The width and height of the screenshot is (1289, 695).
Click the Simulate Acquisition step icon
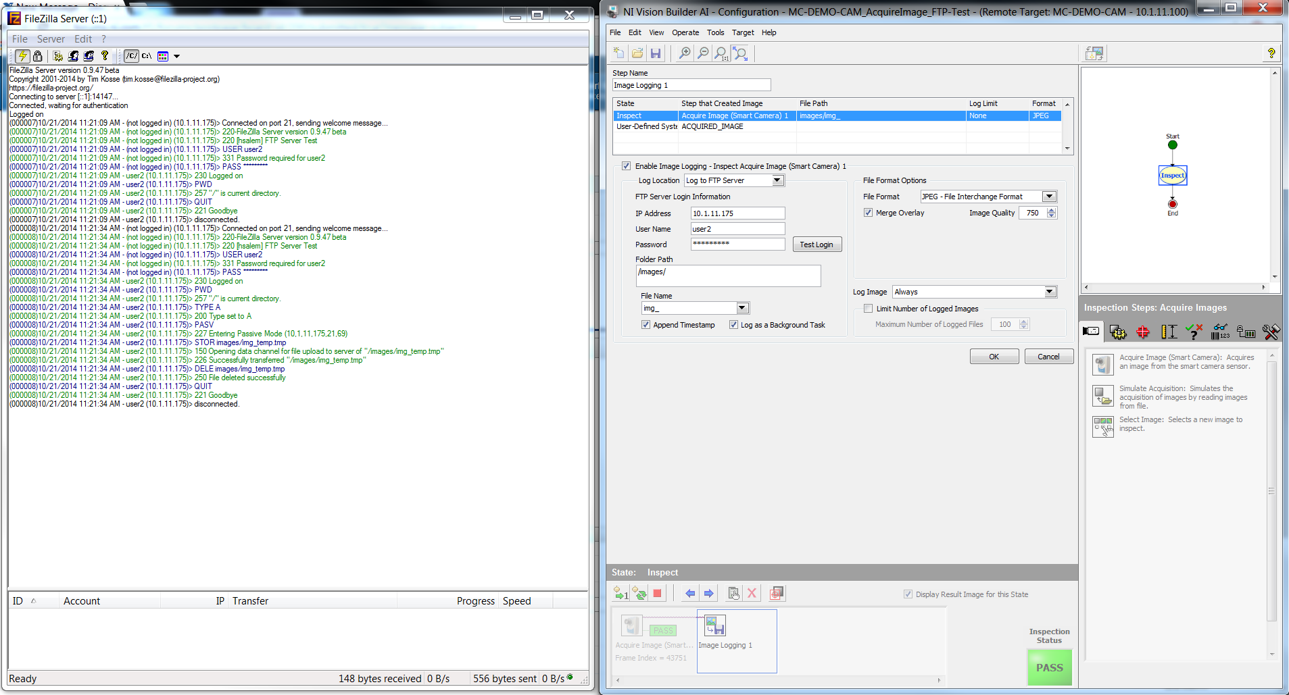tap(1103, 396)
